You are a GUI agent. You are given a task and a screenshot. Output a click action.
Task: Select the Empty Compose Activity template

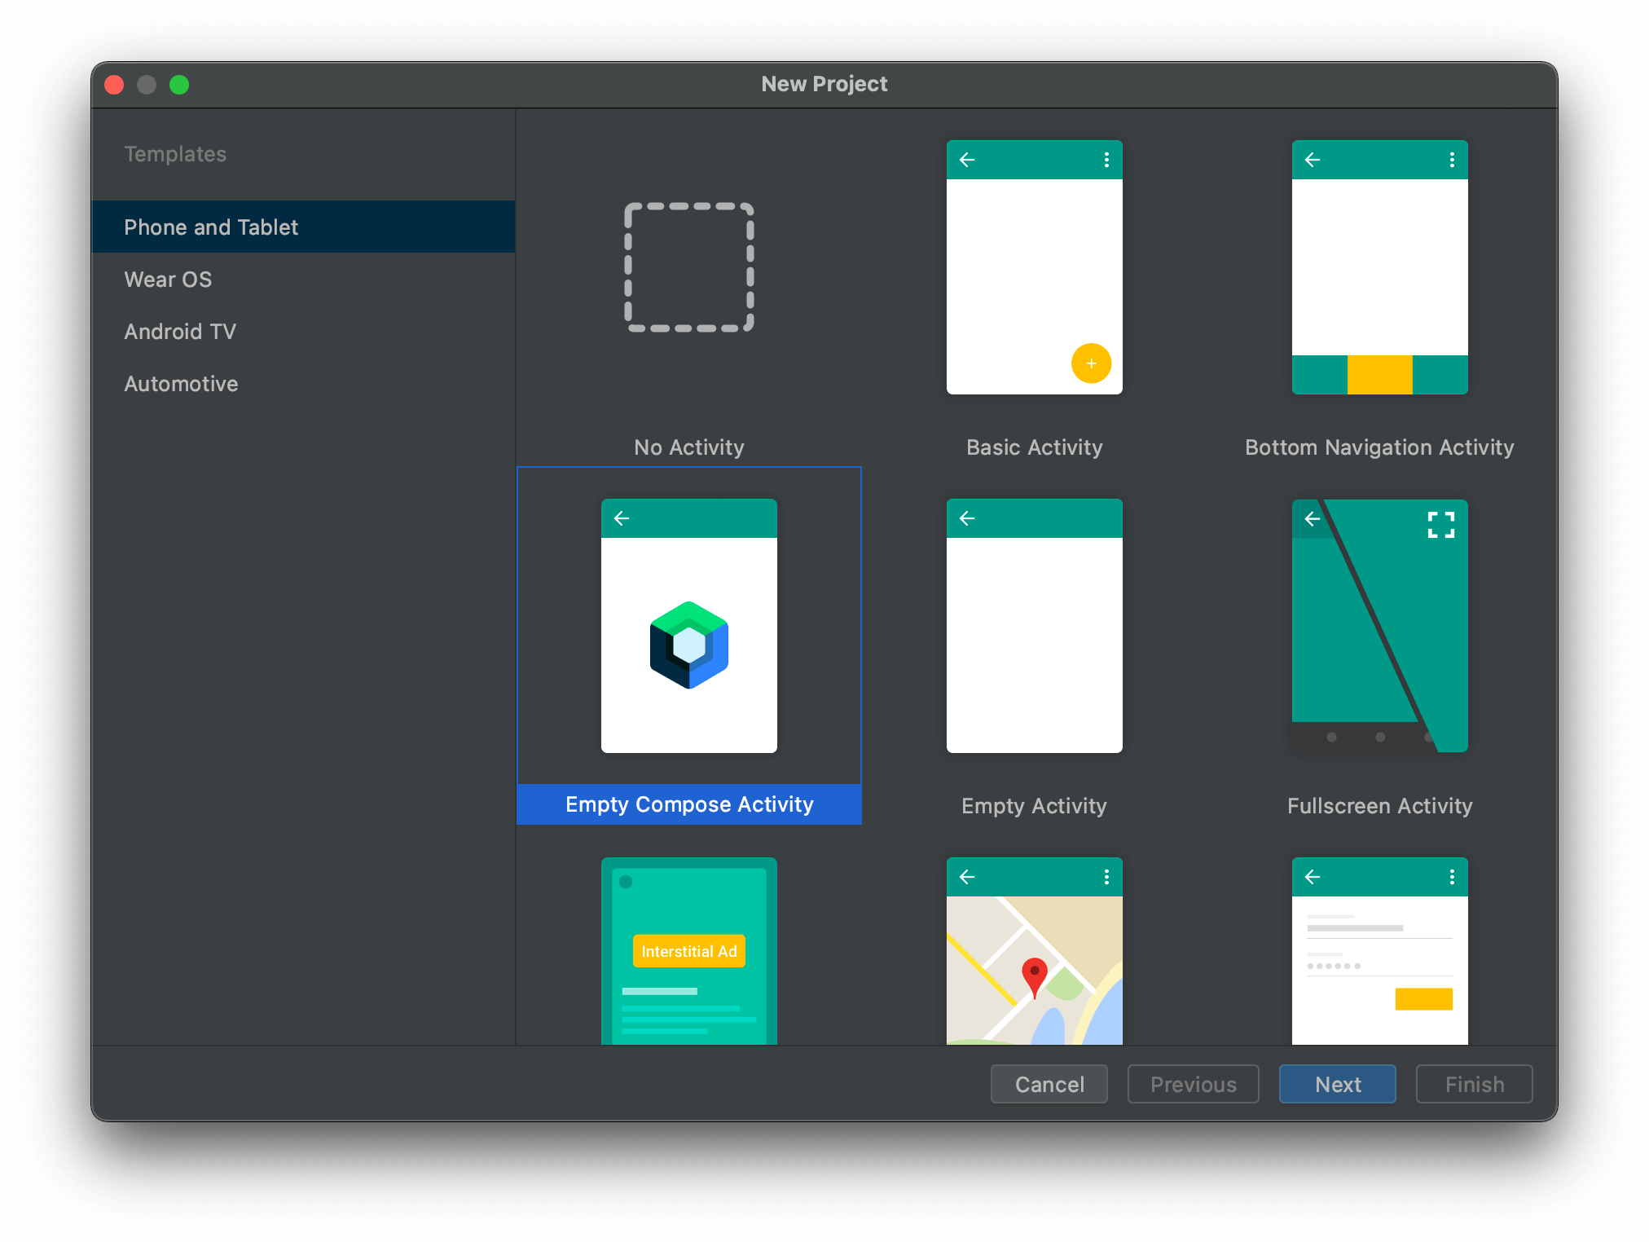pyautogui.click(x=691, y=649)
